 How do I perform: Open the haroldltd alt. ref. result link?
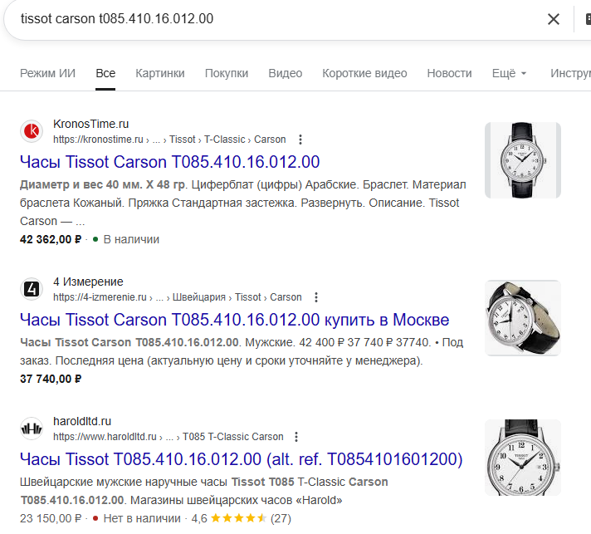241,459
